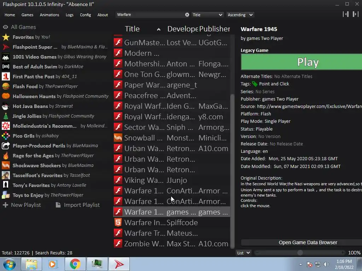Click the First Past the Post icon
Screen dimensions: 362x271
coord(6,77)
